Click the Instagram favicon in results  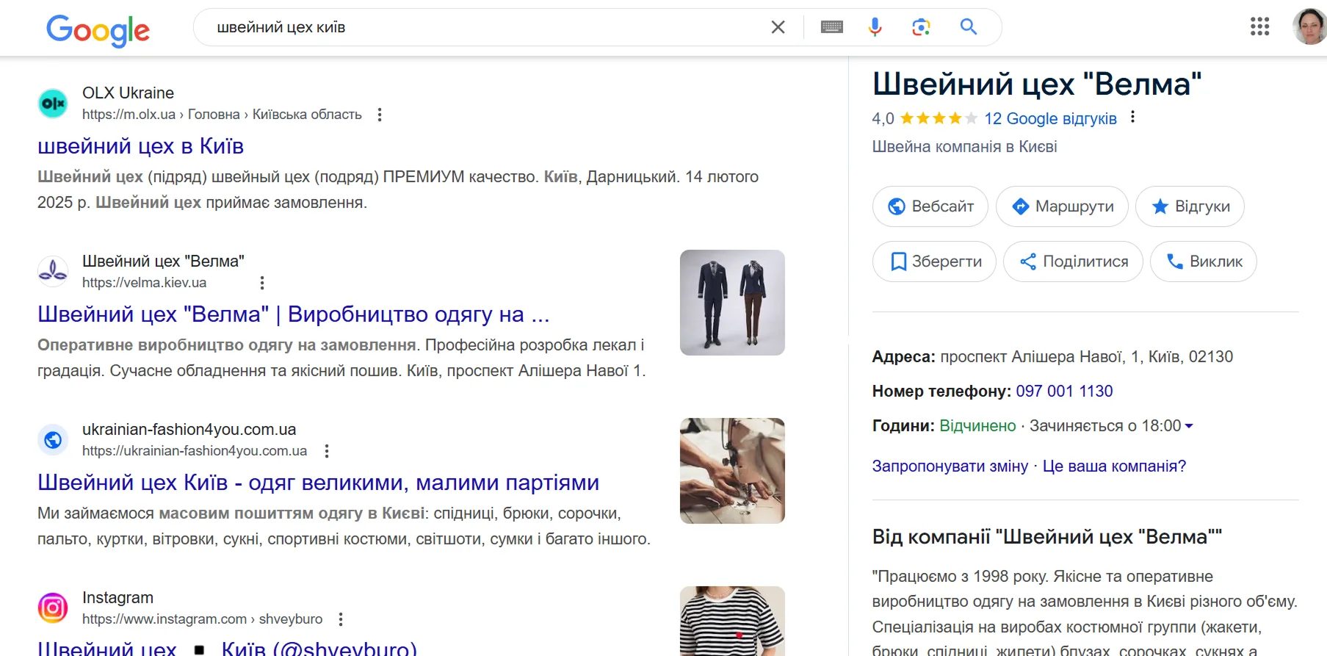[x=53, y=608]
